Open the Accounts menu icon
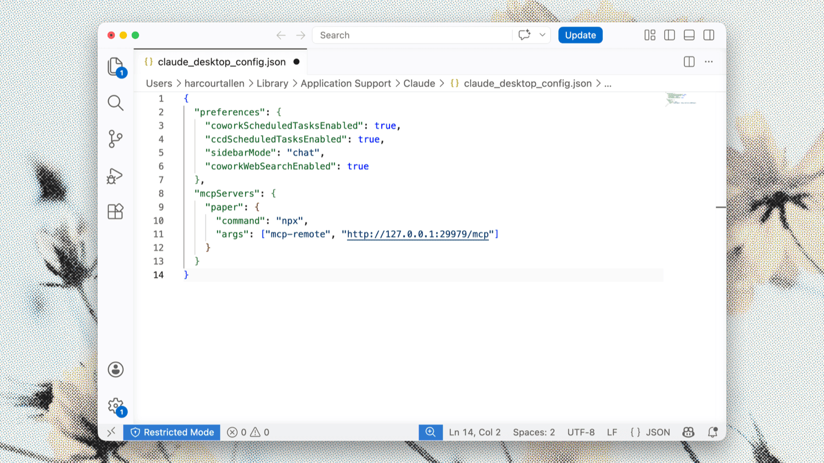824x463 pixels. (115, 370)
